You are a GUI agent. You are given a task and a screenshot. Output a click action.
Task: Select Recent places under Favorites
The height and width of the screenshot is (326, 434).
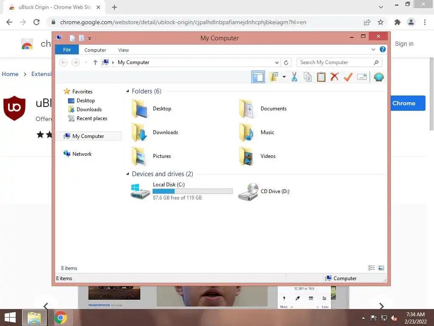[87, 118]
